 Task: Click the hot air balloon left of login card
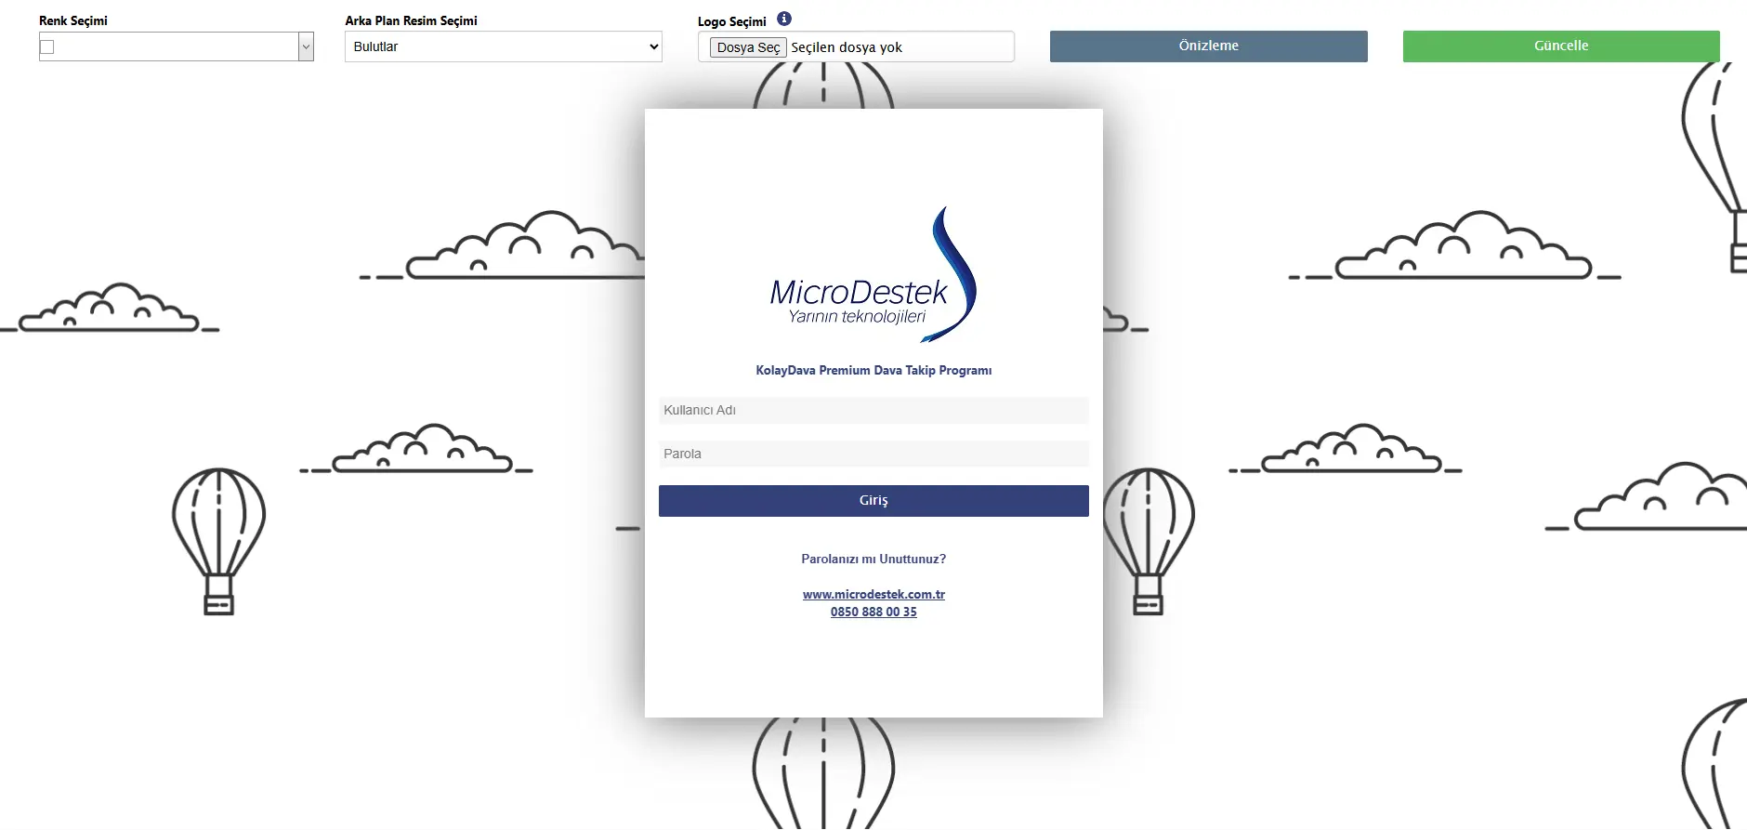(x=218, y=540)
